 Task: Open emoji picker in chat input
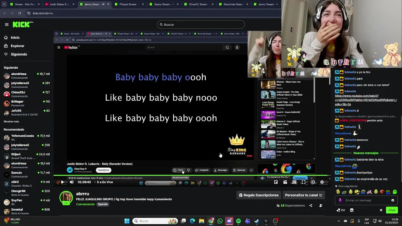coord(393,200)
